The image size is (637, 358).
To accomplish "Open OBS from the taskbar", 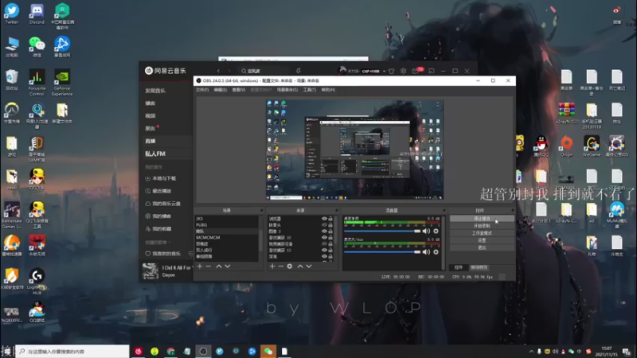I will [203, 351].
